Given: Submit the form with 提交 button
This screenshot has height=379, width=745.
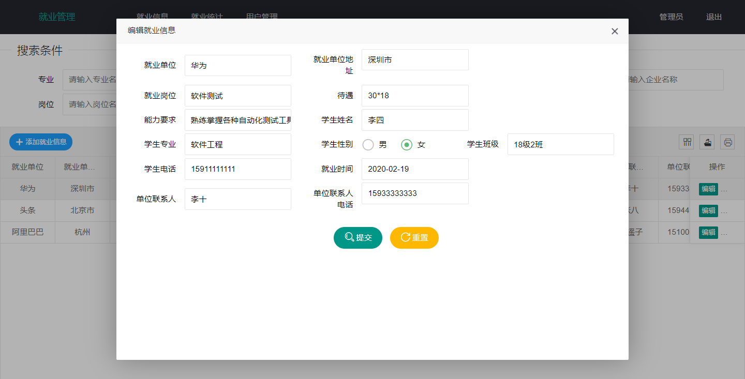Looking at the screenshot, I should click(358, 238).
